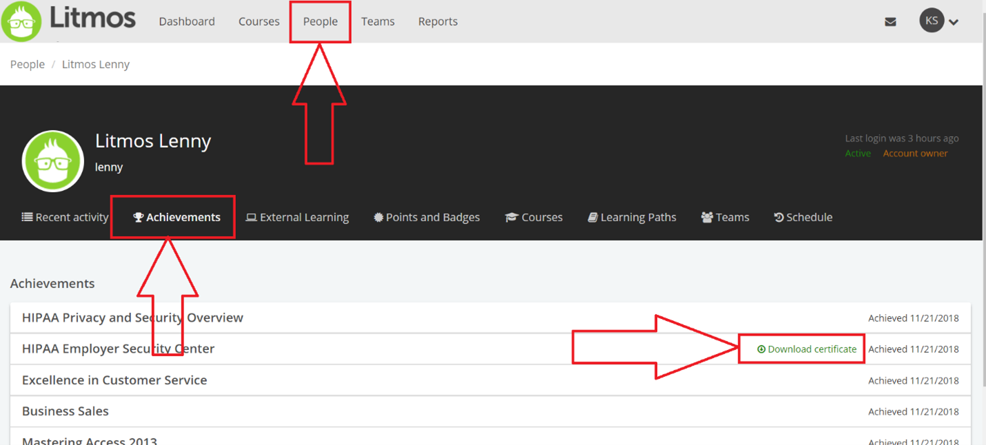Click the Litmos Lenny breadcrumb
The width and height of the screenshot is (986, 445).
[x=96, y=64]
